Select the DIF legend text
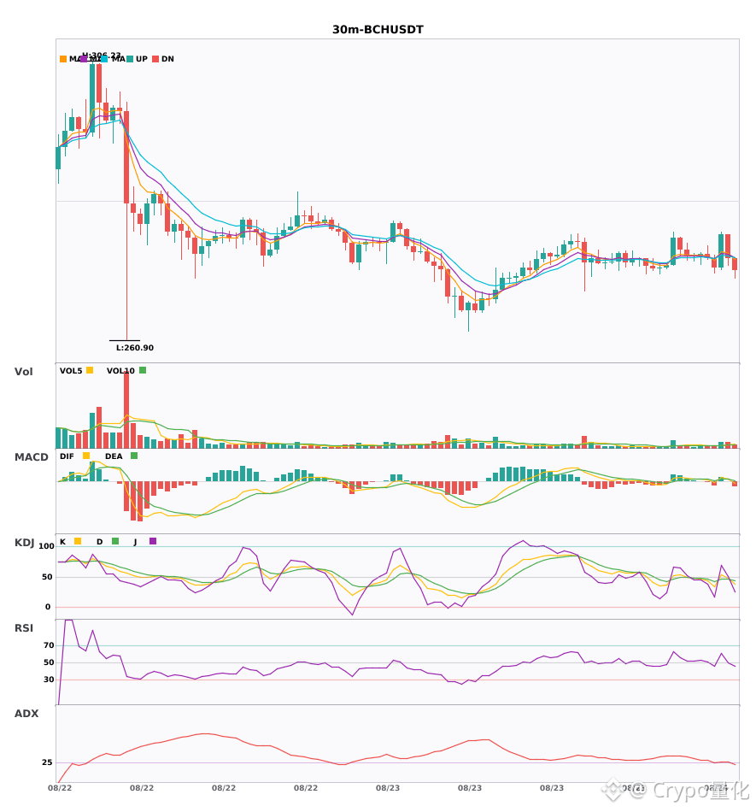This screenshot has width=756, height=812. pyautogui.click(x=67, y=456)
